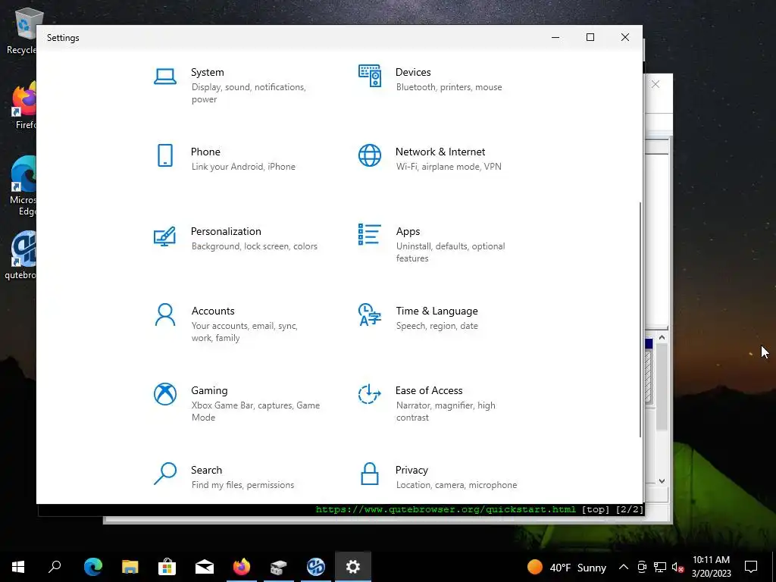Open the System settings laptop icon
The width and height of the screenshot is (776, 582).
click(164, 77)
